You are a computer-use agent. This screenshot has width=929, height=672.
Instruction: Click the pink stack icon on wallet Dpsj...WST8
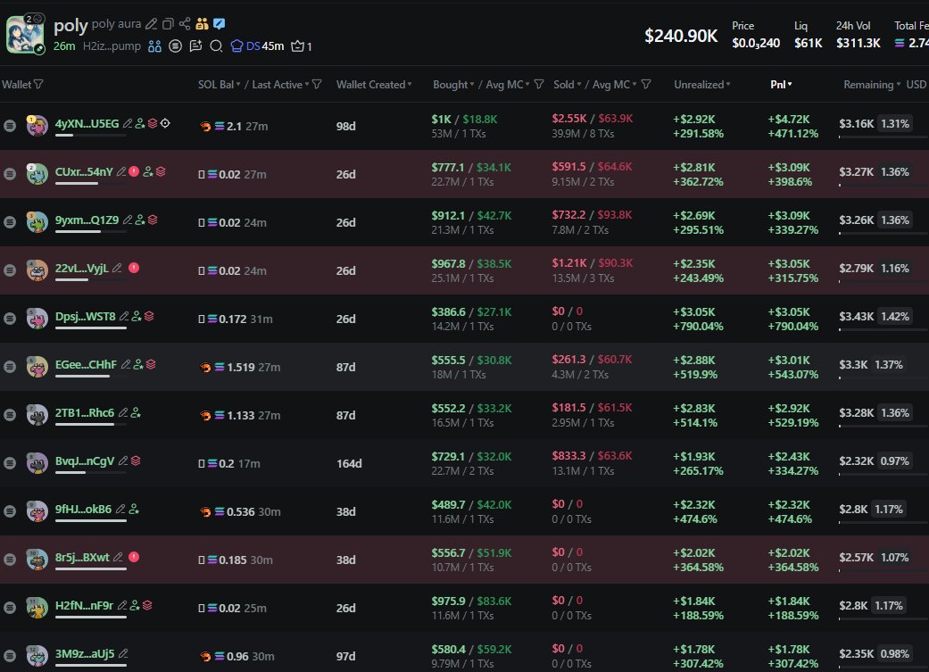coord(151,316)
